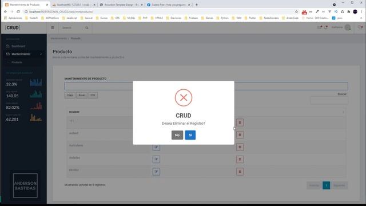
Task: Click the CRUD logo in the header
Action: 13,28
